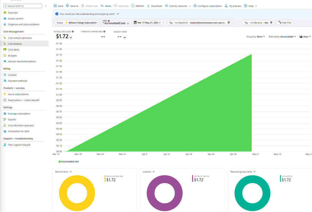Click the Actual cost info icon
The image size is (312, 212).
pos(73,32)
